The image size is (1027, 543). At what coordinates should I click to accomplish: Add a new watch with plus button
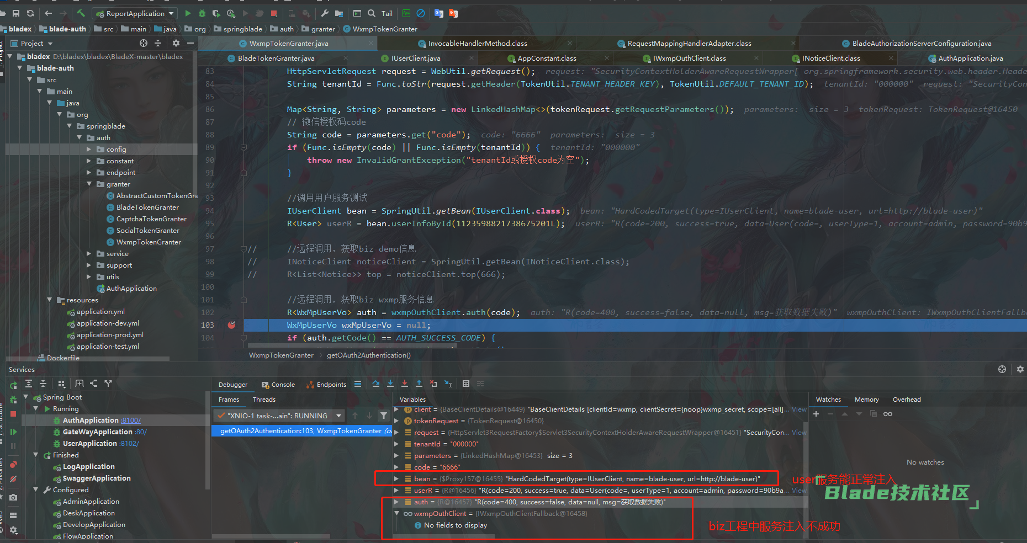[816, 414]
